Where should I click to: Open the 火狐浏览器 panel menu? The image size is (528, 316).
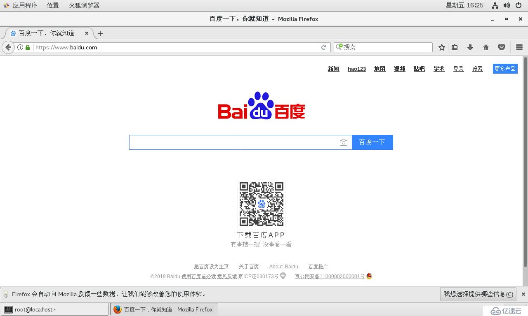pos(84,5)
